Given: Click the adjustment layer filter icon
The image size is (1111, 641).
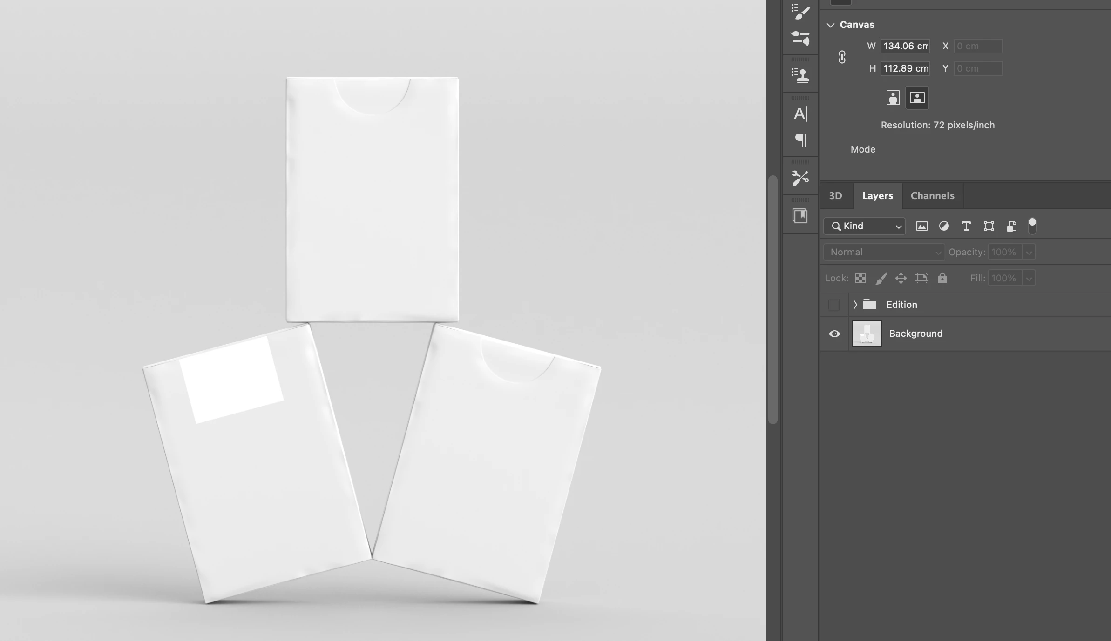Looking at the screenshot, I should tap(944, 227).
